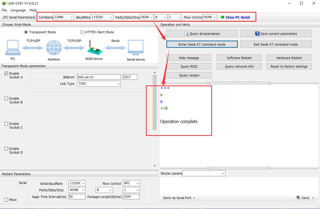Open the PC data bits 8 dropdown
320x209 pixels.
[161, 17]
